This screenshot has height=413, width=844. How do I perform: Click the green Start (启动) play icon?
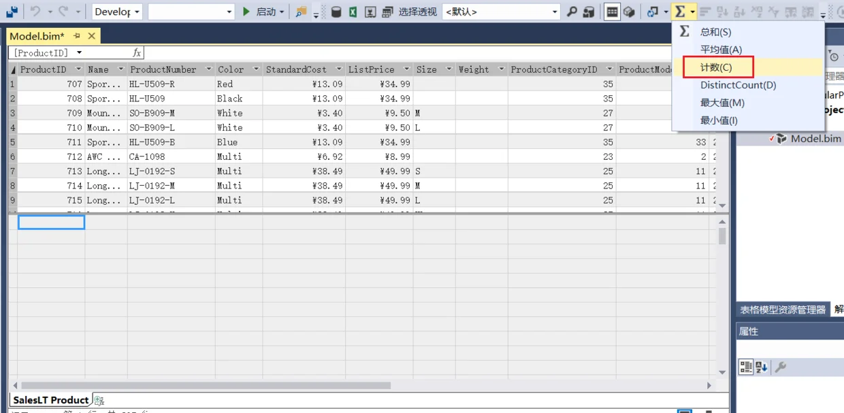247,12
